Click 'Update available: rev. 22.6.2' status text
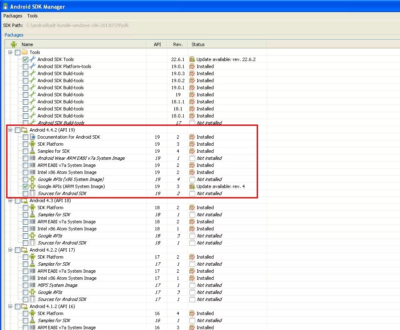The image size is (400, 330). coord(226,59)
